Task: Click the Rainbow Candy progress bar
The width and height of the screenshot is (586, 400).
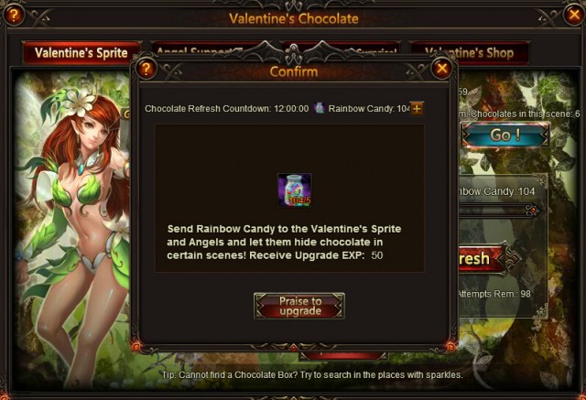Action: tap(495, 211)
